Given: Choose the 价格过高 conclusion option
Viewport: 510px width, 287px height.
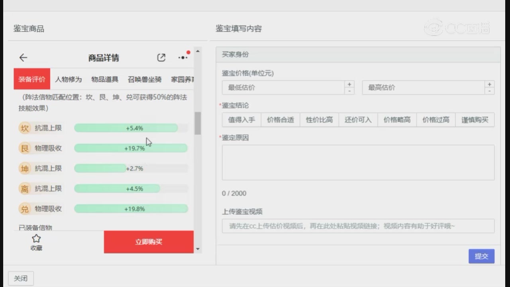Looking at the screenshot, I should (x=436, y=120).
